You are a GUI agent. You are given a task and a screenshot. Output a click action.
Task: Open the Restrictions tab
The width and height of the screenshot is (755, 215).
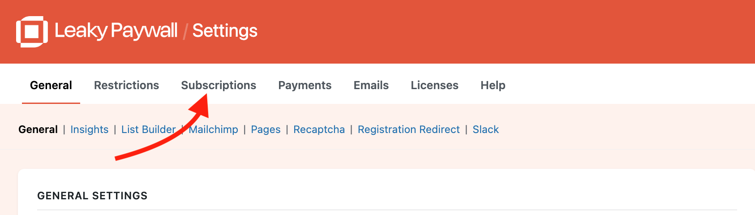(x=126, y=85)
